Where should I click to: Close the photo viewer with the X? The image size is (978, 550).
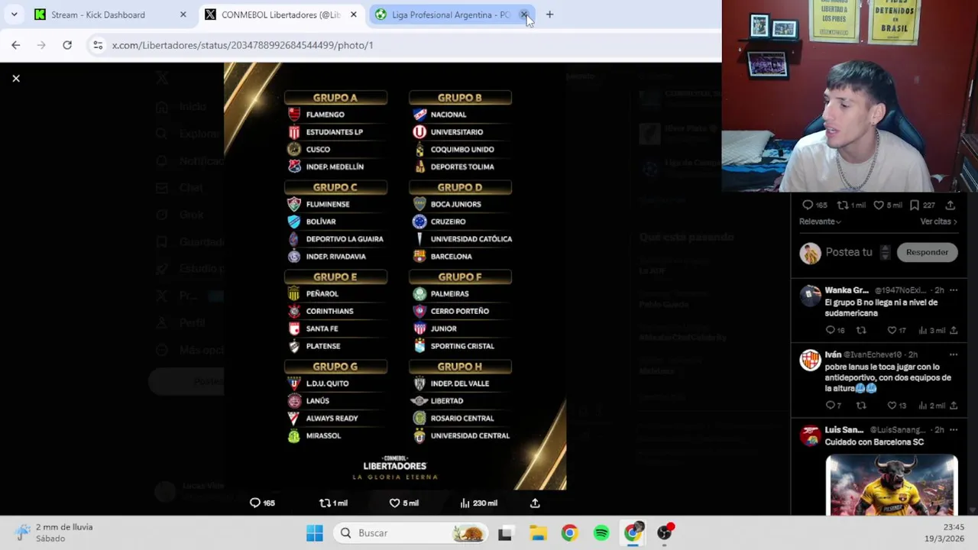(15, 78)
